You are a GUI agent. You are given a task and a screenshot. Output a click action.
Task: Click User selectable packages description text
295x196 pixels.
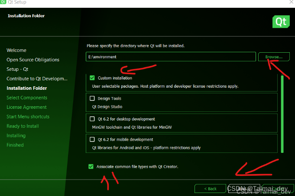click(x=165, y=86)
